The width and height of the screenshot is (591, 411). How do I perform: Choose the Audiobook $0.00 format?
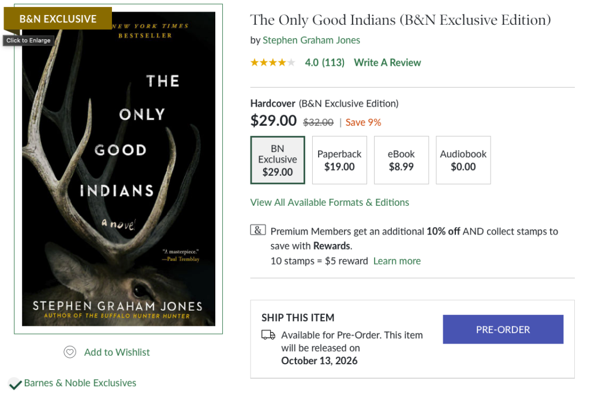463,160
